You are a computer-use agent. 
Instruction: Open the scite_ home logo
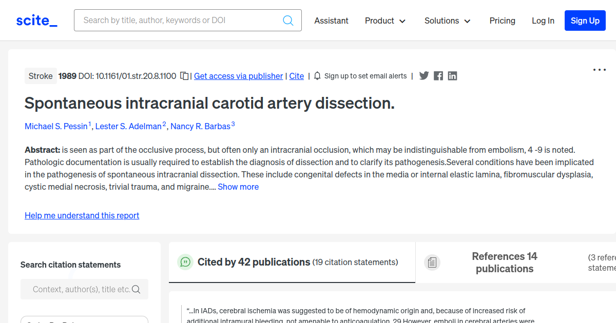click(37, 21)
